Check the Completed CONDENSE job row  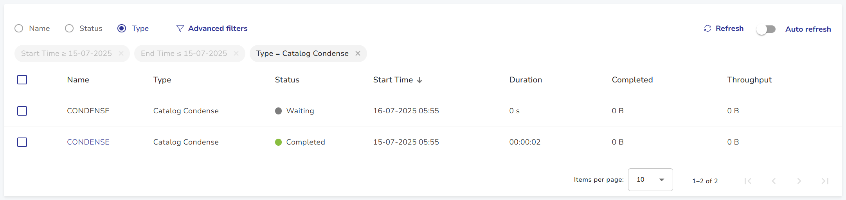point(22,142)
